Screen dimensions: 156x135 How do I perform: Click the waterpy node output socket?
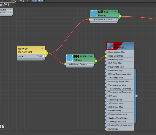click(x=47, y=53)
